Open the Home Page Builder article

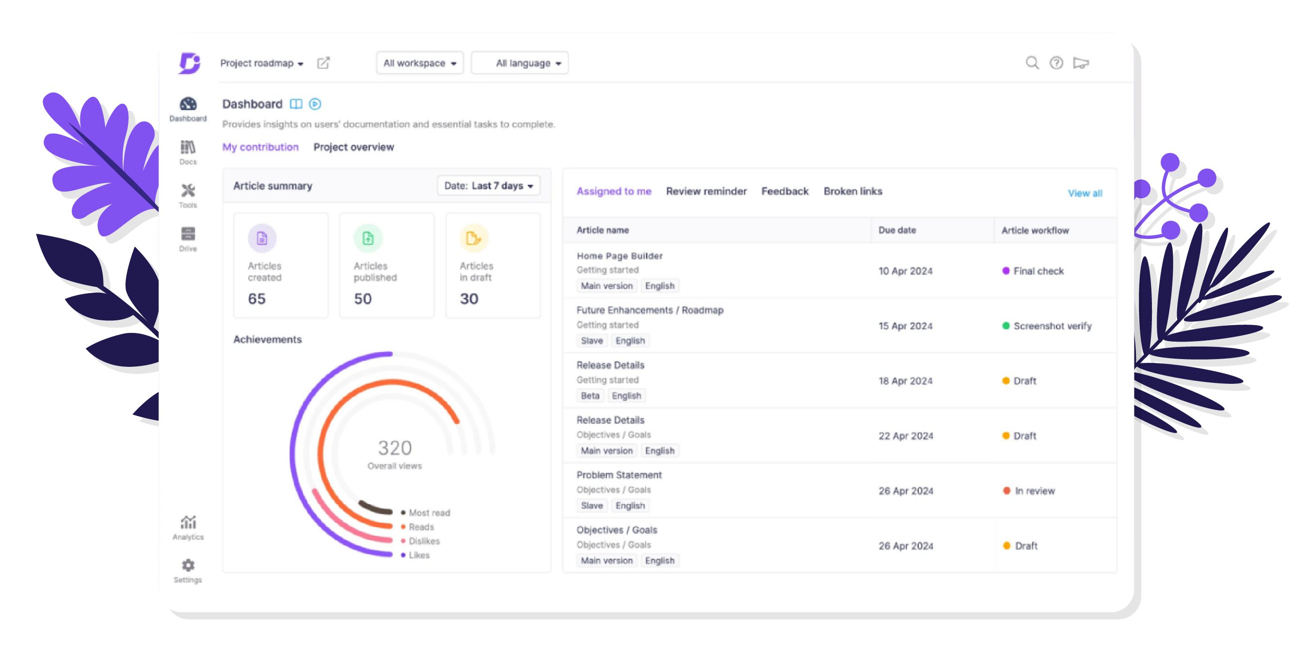(x=620, y=256)
